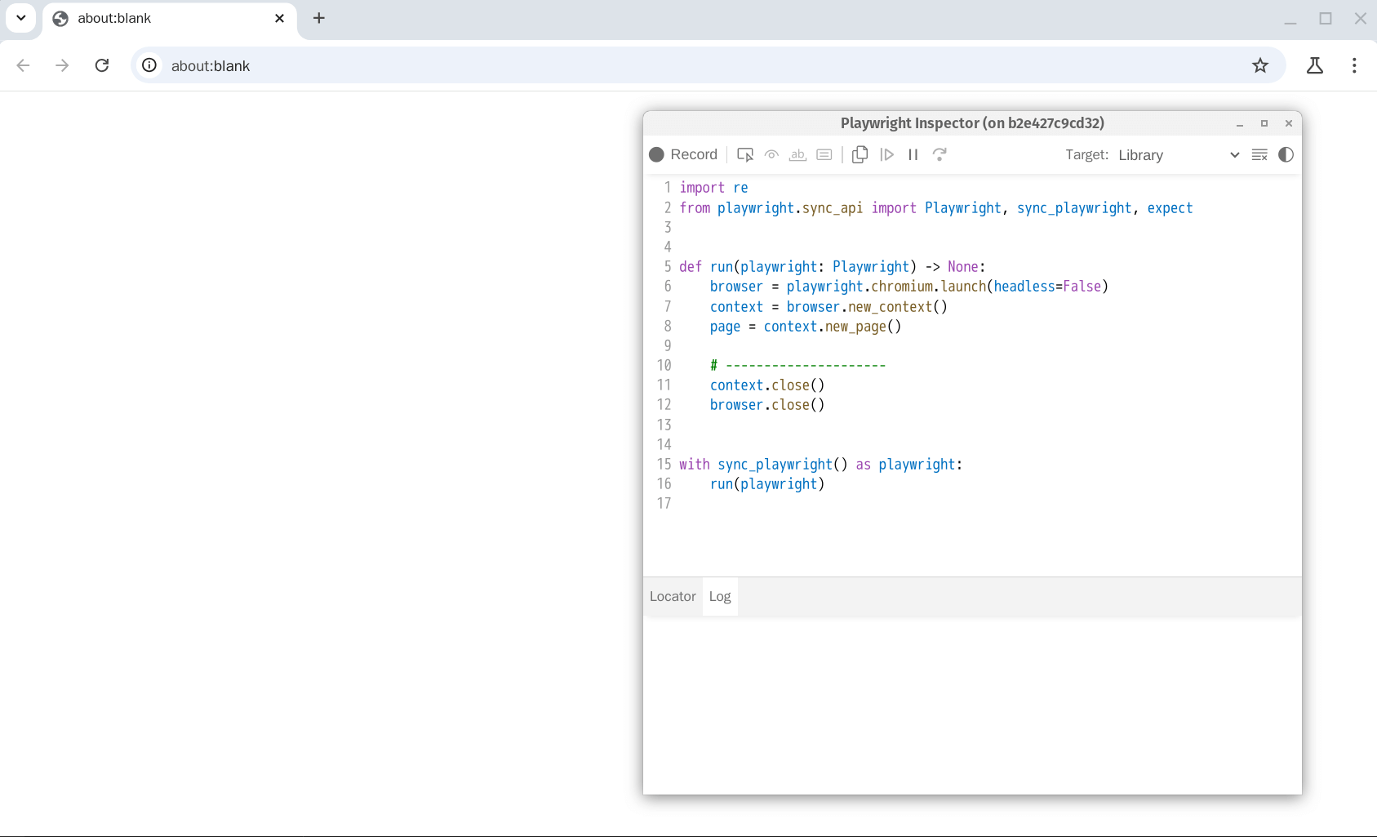Pause script execution
The width and height of the screenshot is (1377, 837).
[x=913, y=154]
